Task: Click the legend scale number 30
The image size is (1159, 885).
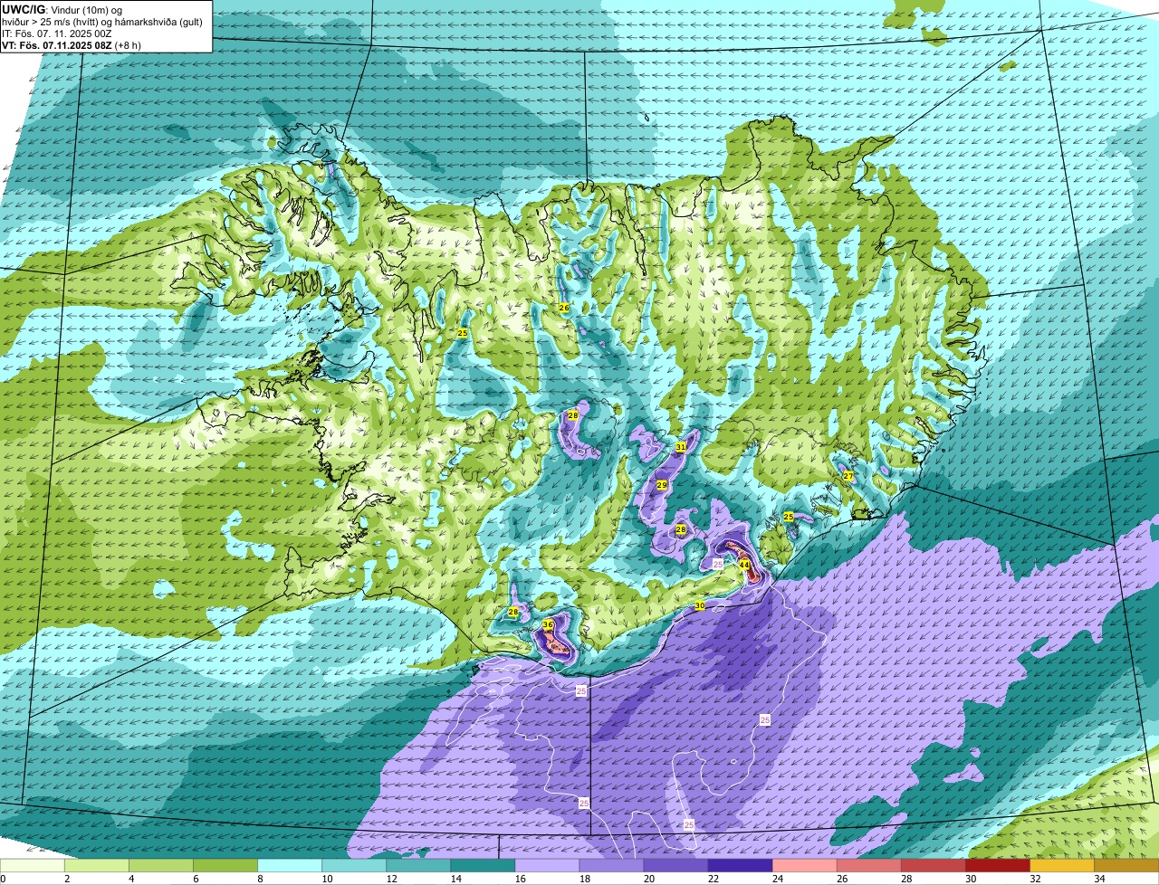Action: tap(969, 879)
